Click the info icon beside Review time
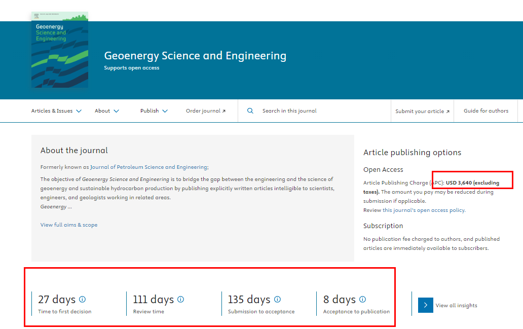 coord(181,299)
